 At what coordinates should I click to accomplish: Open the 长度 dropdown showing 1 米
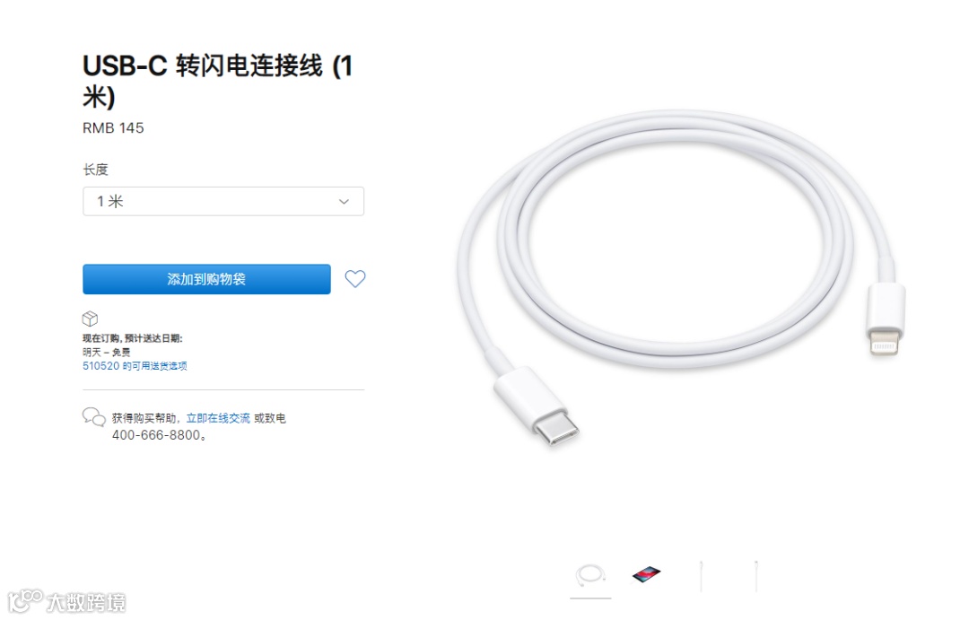pos(223,202)
